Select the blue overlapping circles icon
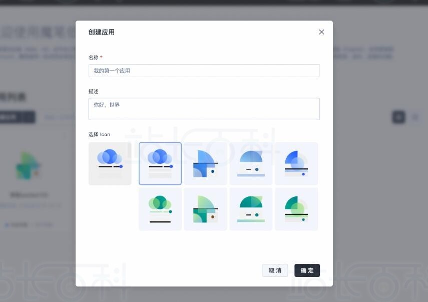 160,163
